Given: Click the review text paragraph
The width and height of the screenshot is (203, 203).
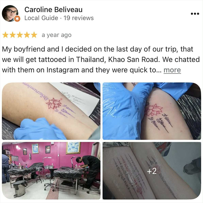Looking at the screenshot, I should pos(101,60).
